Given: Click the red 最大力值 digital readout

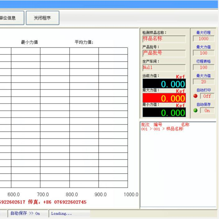Looking at the screenshot, I should pyautogui.click(x=164, y=98).
